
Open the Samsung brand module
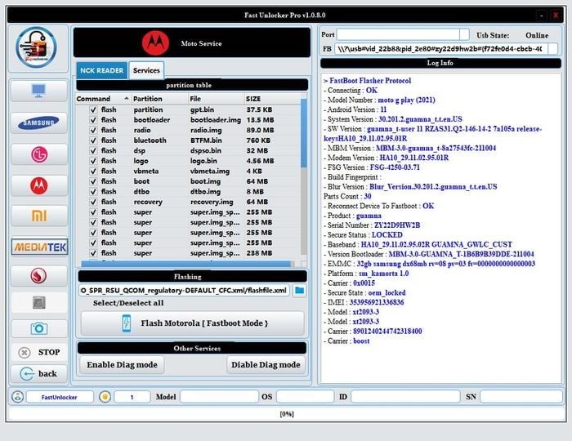click(38, 122)
